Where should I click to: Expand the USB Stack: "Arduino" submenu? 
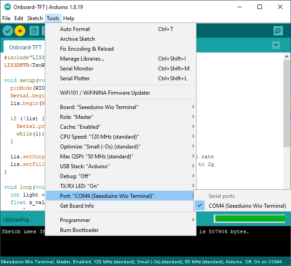pos(121,166)
